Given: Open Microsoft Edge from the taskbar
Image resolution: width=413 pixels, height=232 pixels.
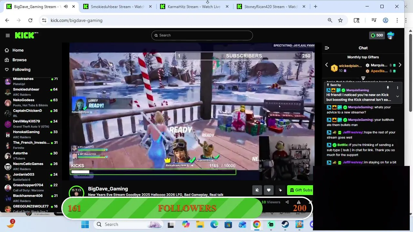Looking at the screenshot, I should (x=214, y=225).
